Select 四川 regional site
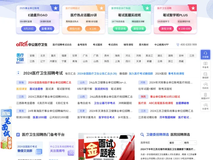This screenshot has height=160, width=213. tap(128, 61)
